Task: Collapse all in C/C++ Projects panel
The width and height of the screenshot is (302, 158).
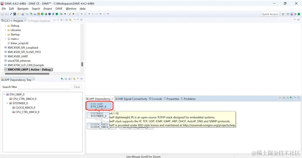Action: pyautogui.click(x=67, y=20)
